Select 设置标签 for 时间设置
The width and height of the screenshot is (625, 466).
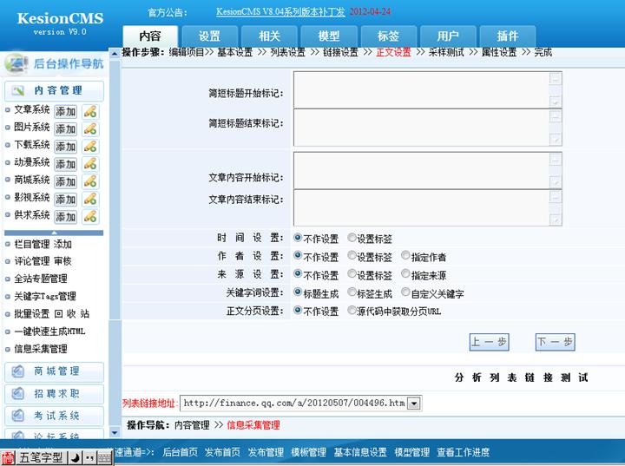click(x=352, y=238)
